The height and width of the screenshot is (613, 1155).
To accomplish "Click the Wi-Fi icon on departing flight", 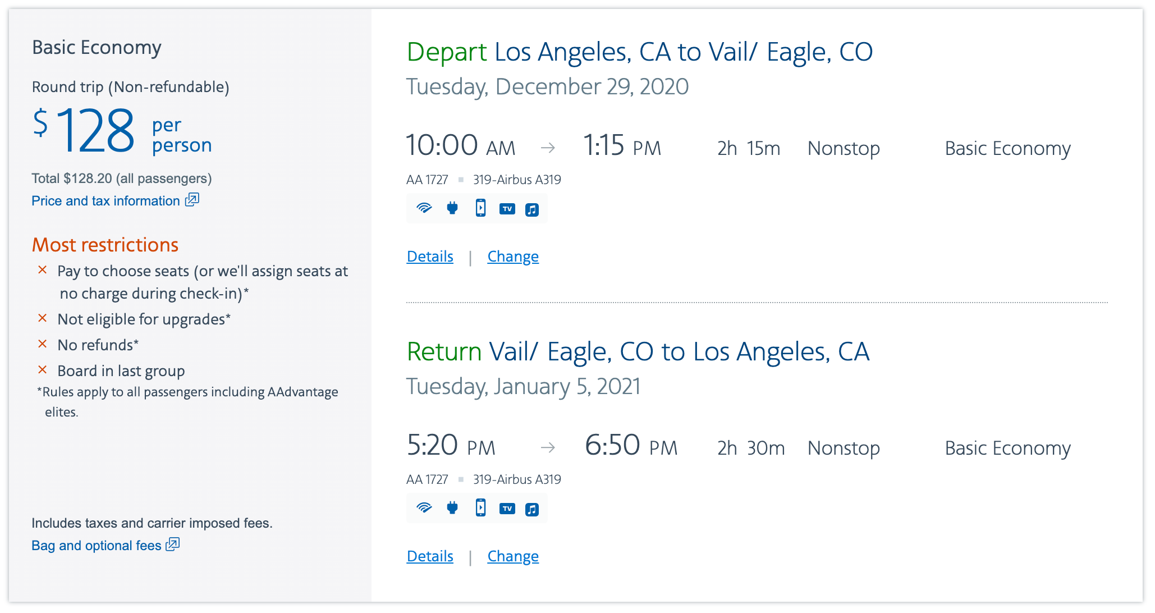I will coord(424,208).
